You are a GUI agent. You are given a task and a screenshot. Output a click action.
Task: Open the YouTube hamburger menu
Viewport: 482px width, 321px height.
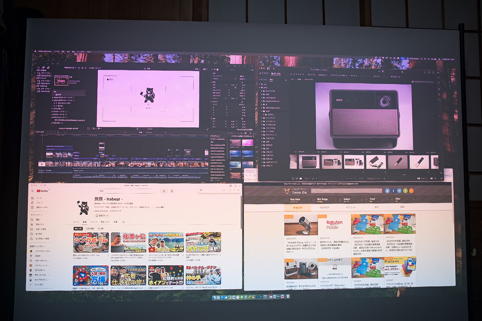pyautogui.click(x=32, y=191)
